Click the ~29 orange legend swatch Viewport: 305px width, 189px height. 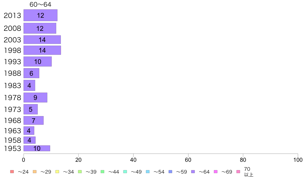tap(35, 172)
